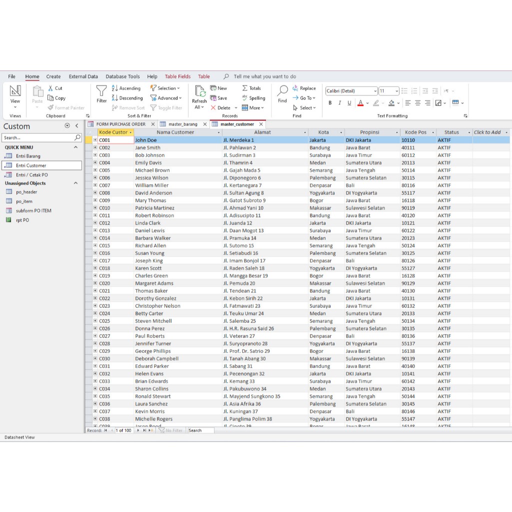The height and width of the screenshot is (512, 512).
Task: Open the font name dropdown
Action: coord(375,91)
